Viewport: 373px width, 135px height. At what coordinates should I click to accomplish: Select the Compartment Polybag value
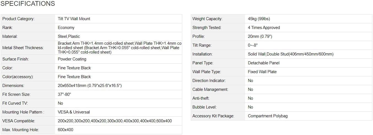click(268, 116)
